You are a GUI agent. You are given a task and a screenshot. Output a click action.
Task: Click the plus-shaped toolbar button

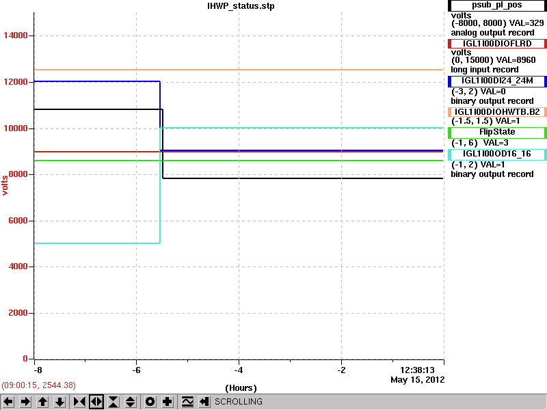click(168, 402)
